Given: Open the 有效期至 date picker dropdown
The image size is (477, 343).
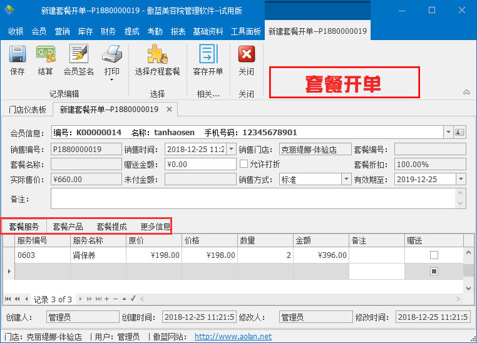Looking at the screenshot, I should [461, 180].
